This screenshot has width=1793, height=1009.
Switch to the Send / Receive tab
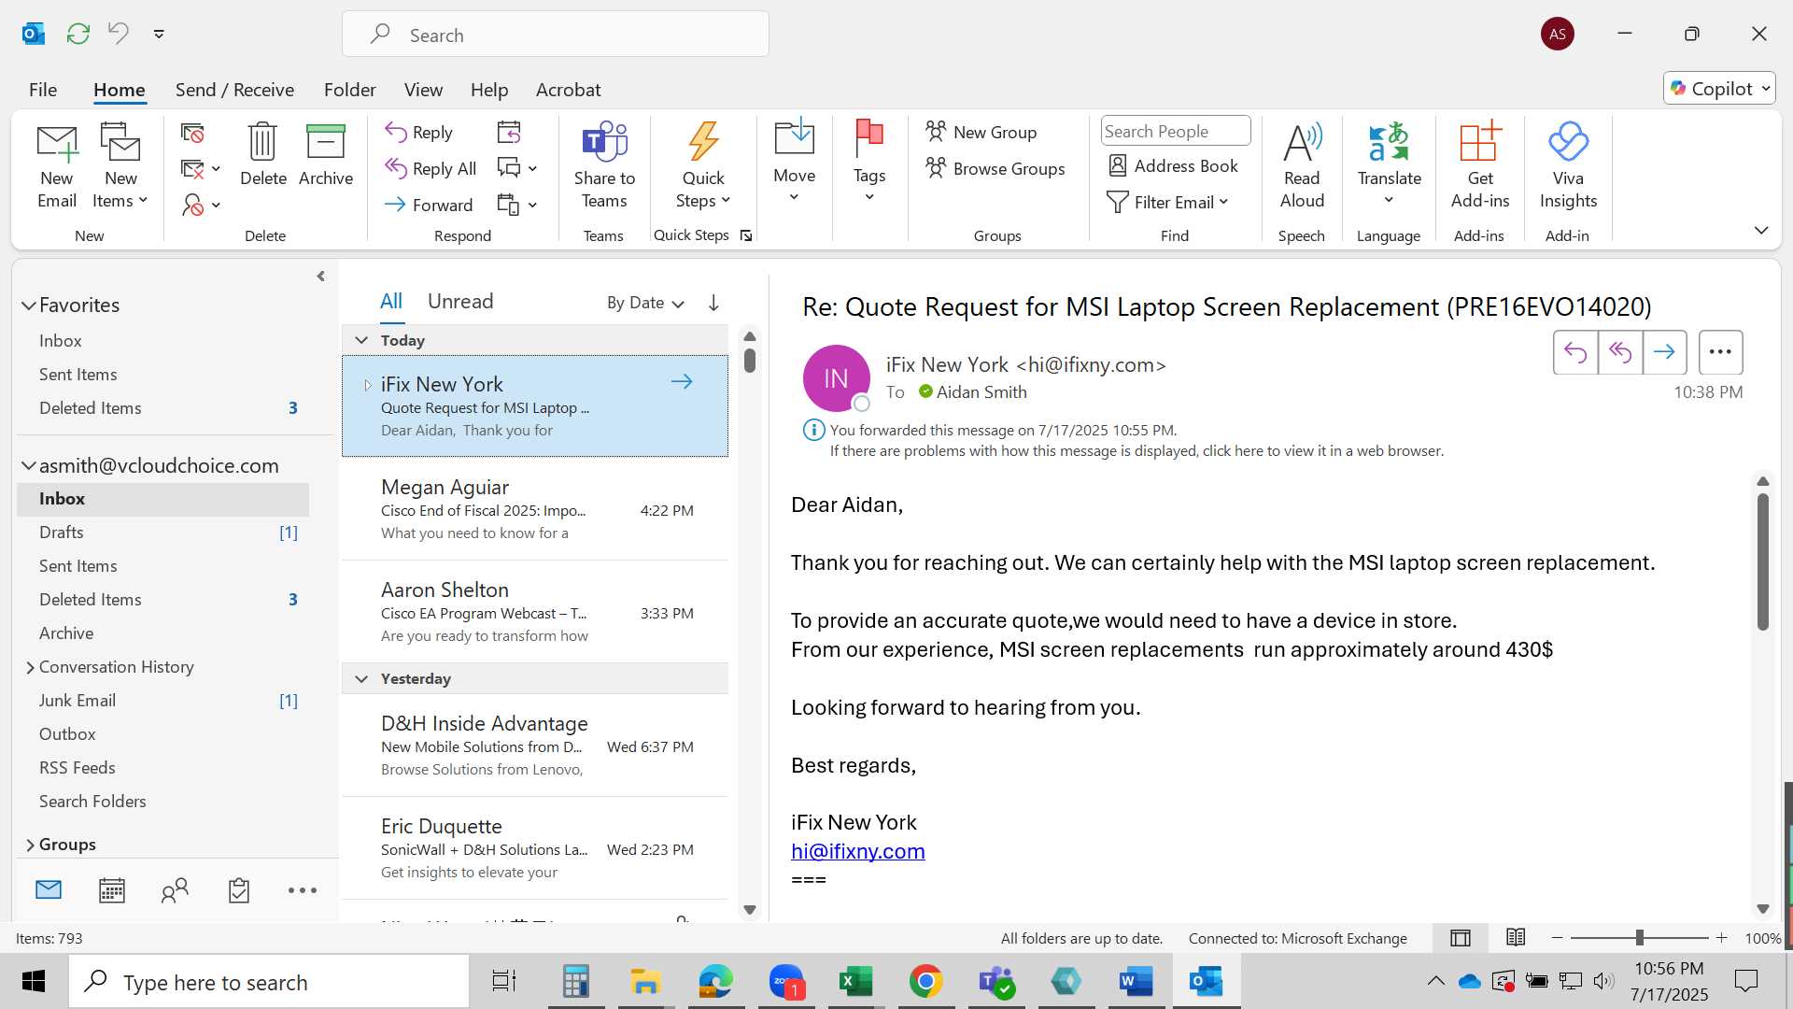tap(234, 90)
